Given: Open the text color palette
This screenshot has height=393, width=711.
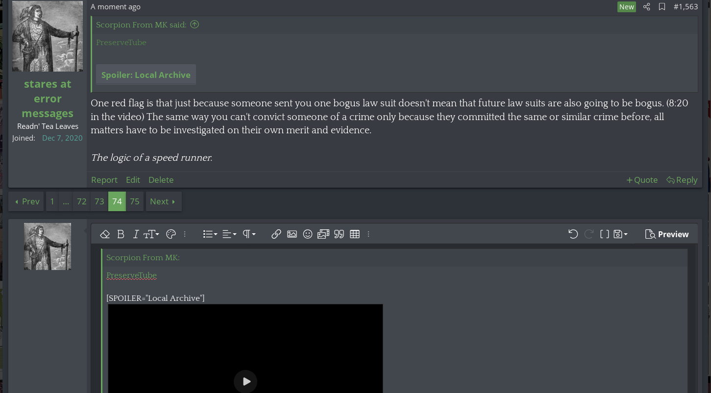Looking at the screenshot, I should coord(171,234).
